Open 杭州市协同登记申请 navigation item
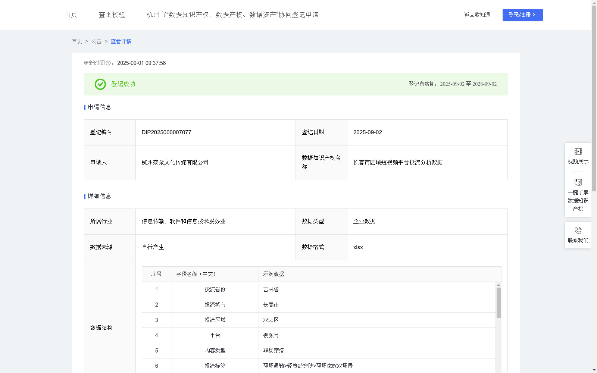This screenshot has height=373, width=597. pos(232,15)
